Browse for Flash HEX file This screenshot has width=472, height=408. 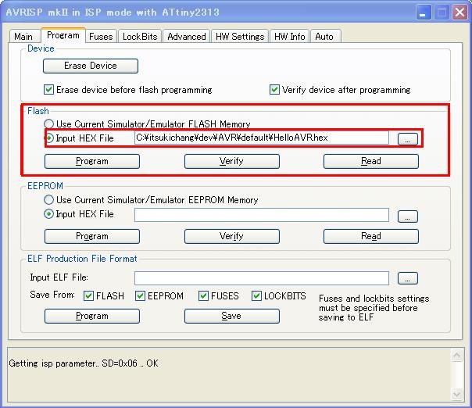pyautogui.click(x=408, y=139)
